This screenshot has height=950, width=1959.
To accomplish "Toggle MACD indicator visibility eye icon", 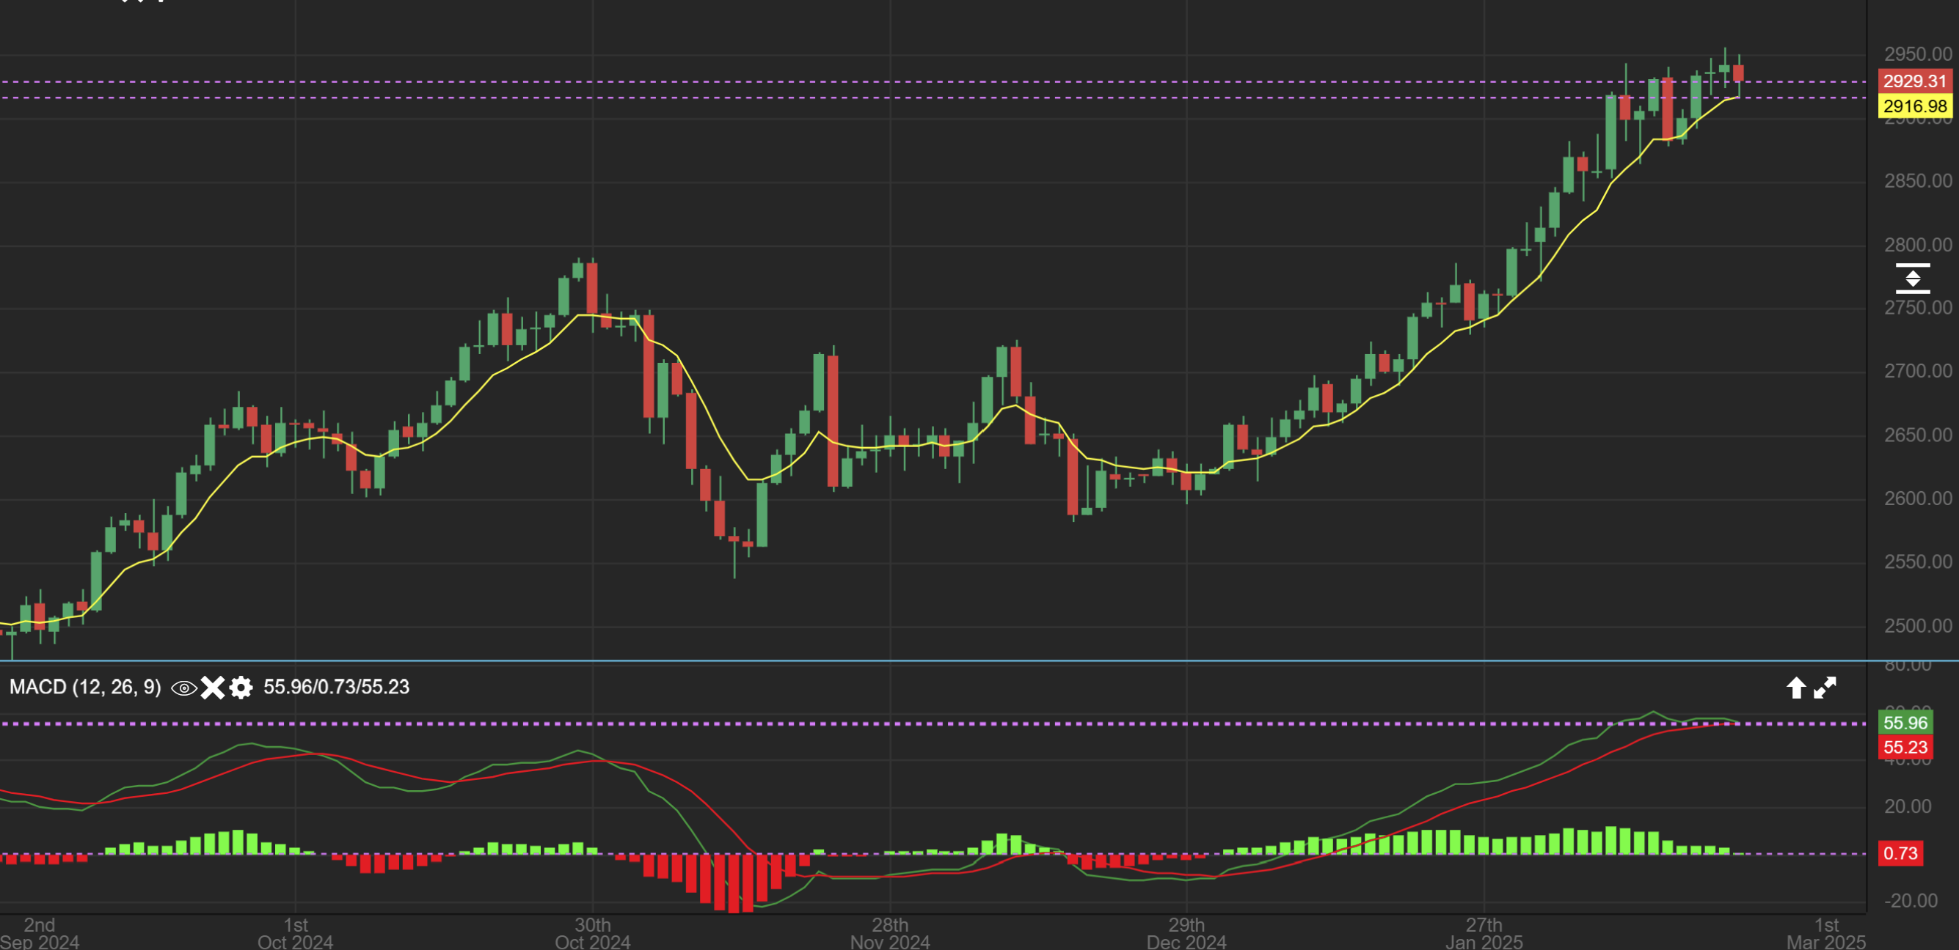I will [183, 688].
